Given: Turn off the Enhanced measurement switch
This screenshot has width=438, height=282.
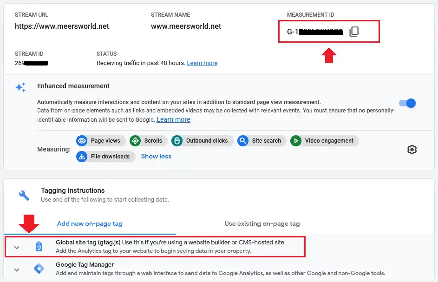Looking at the screenshot, I should pyautogui.click(x=407, y=103).
